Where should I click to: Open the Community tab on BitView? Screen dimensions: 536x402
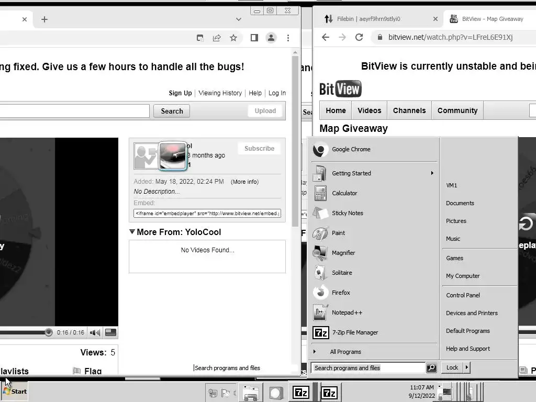coord(457,110)
